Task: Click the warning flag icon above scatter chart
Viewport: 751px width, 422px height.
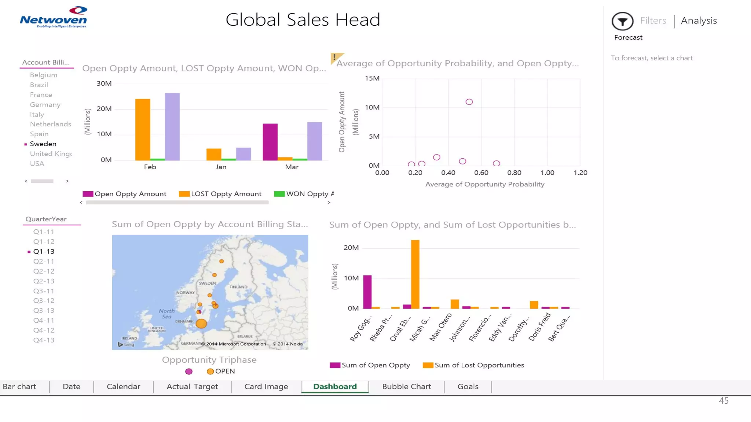Action: tap(335, 58)
